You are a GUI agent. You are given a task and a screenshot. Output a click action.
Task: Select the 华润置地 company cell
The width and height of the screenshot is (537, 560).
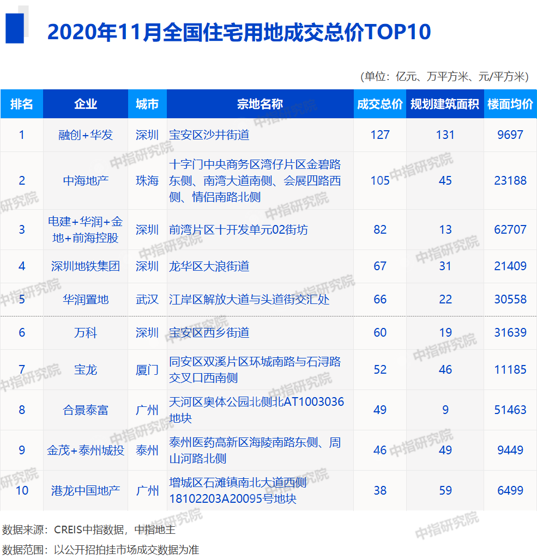click(x=86, y=300)
